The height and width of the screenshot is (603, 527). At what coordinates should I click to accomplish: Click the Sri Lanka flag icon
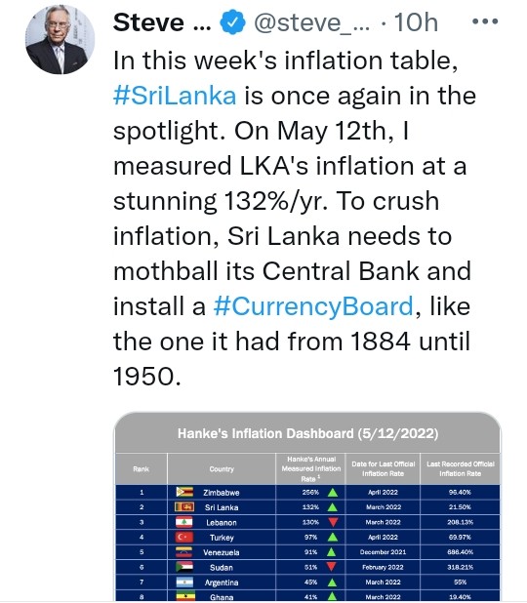tap(184, 506)
